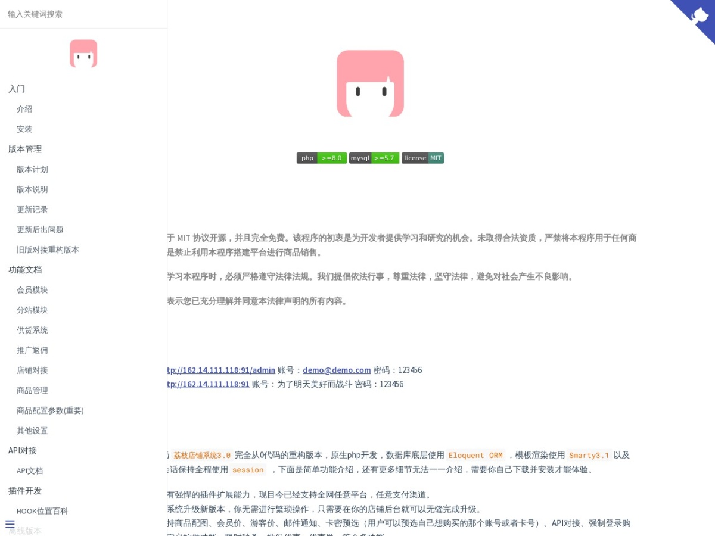
Task: Click the Eloquent ORM code label
Action: (475, 455)
